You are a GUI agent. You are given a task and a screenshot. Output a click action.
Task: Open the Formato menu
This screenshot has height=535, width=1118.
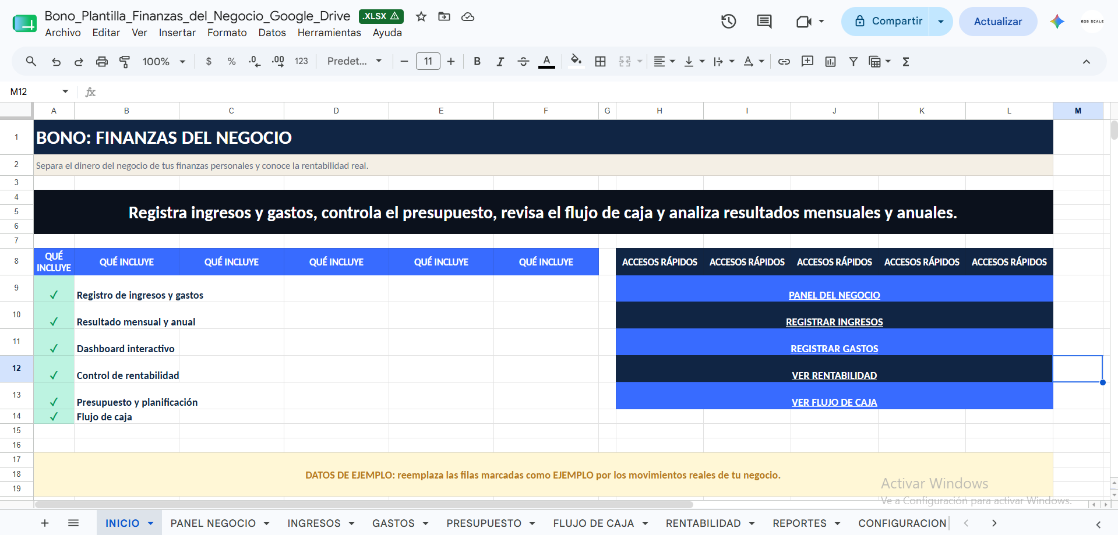point(227,33)
